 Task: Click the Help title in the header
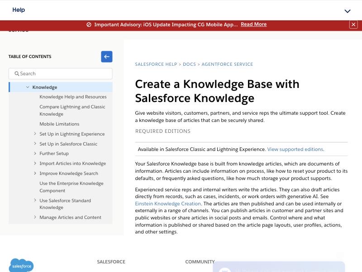click(19, 10)
